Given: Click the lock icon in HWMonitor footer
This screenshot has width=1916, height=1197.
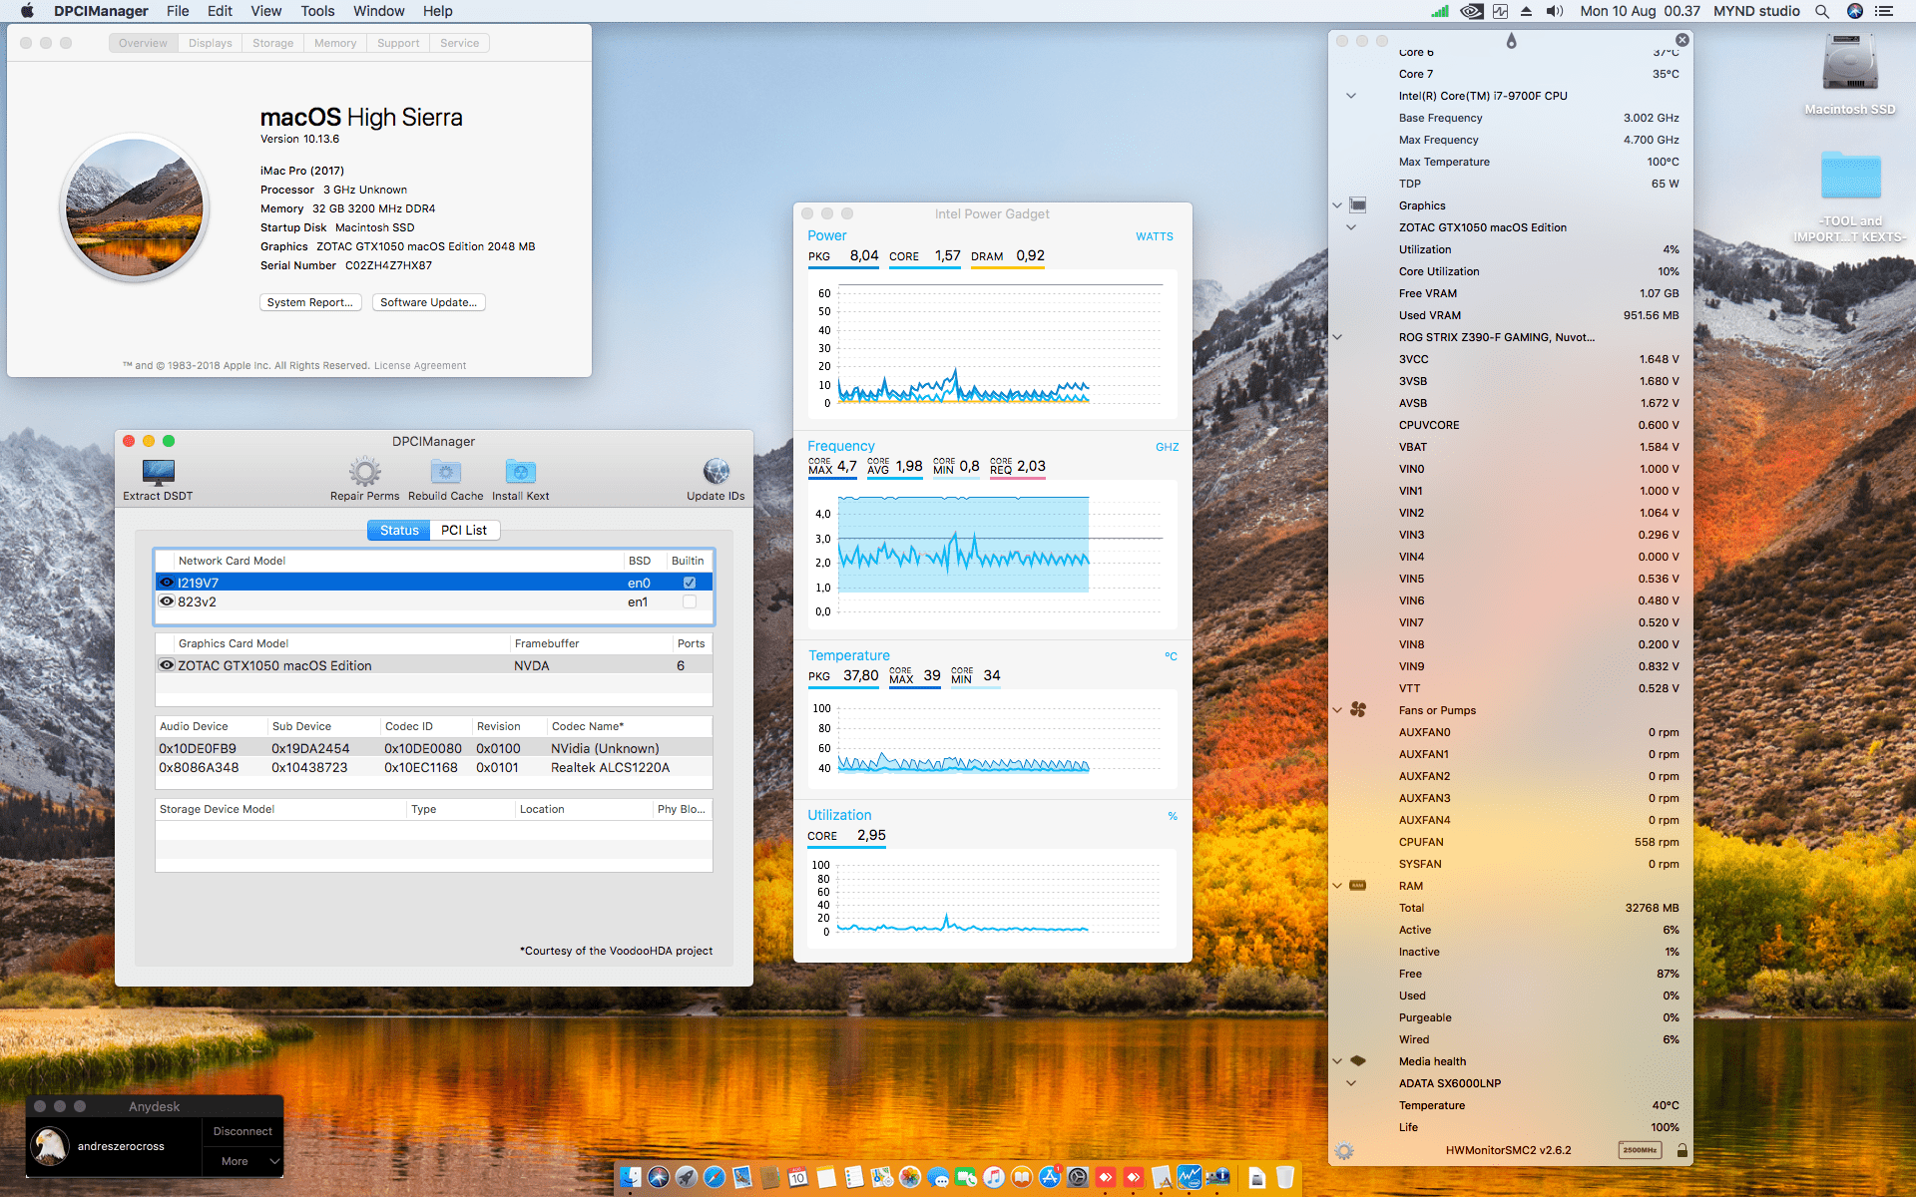Looking at the screenshot, I should (1681, 1151).
